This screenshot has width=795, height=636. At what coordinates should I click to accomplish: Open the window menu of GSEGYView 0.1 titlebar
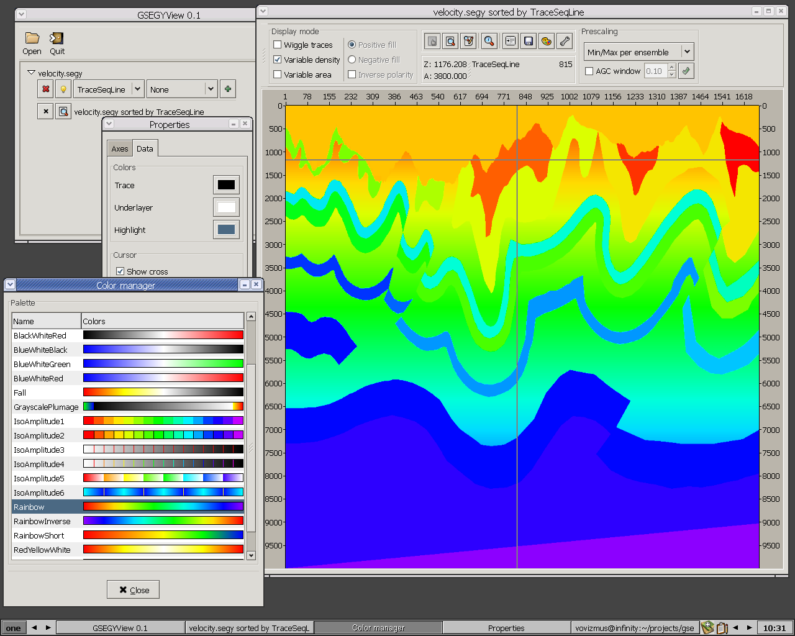point(21,14)
